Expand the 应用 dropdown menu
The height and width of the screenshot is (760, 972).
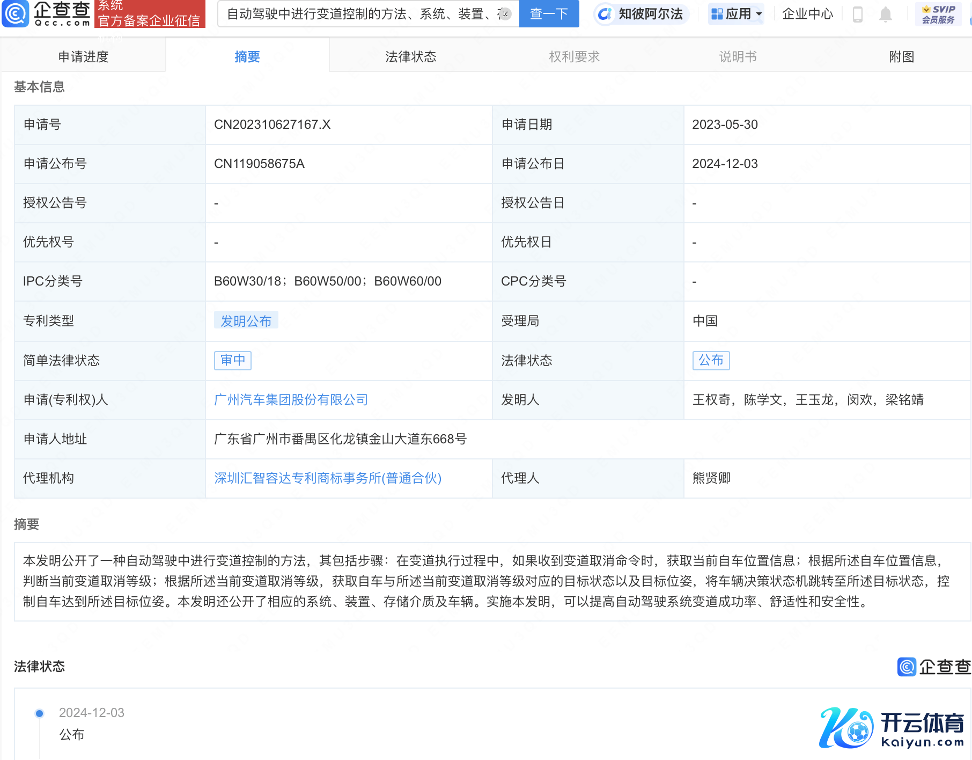point(737,14)
